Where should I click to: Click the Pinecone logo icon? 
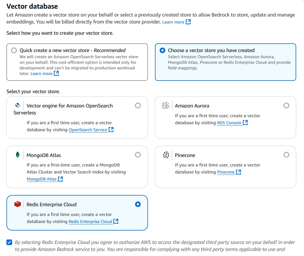click(x=166, y=155)
